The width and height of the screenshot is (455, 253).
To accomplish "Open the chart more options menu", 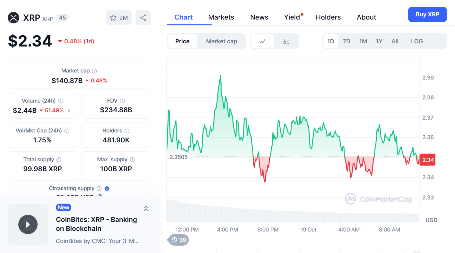I will coord(439,41).
